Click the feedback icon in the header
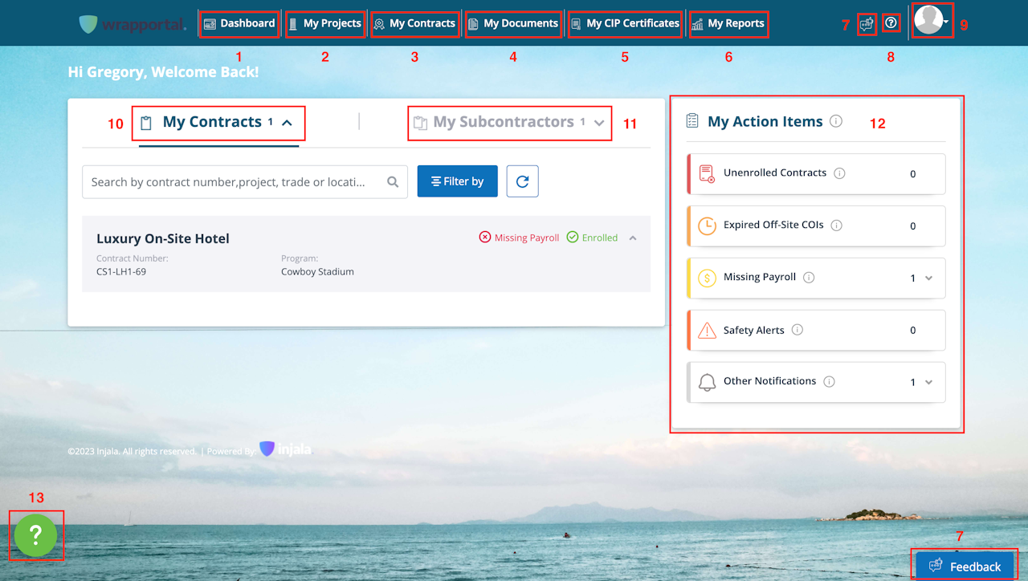Screen dimensions: 1028x581 pyautogui.click(x=867, y=23)
